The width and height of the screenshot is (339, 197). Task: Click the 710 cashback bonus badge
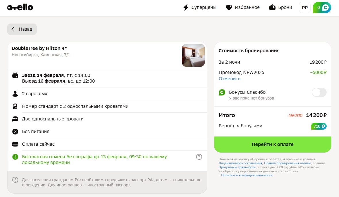coord(319,126)
